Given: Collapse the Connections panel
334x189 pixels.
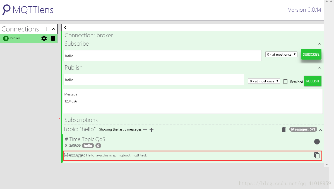Looking at the screenshot, I should 53,29.
